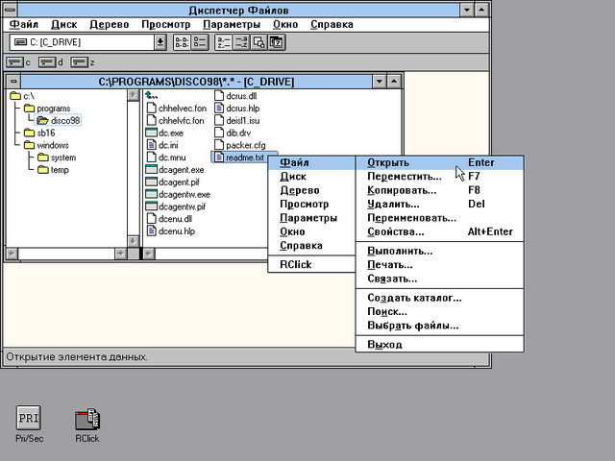Click the tree pane scroll up arrow
The image size is (615, 461).
pos(135,96)
